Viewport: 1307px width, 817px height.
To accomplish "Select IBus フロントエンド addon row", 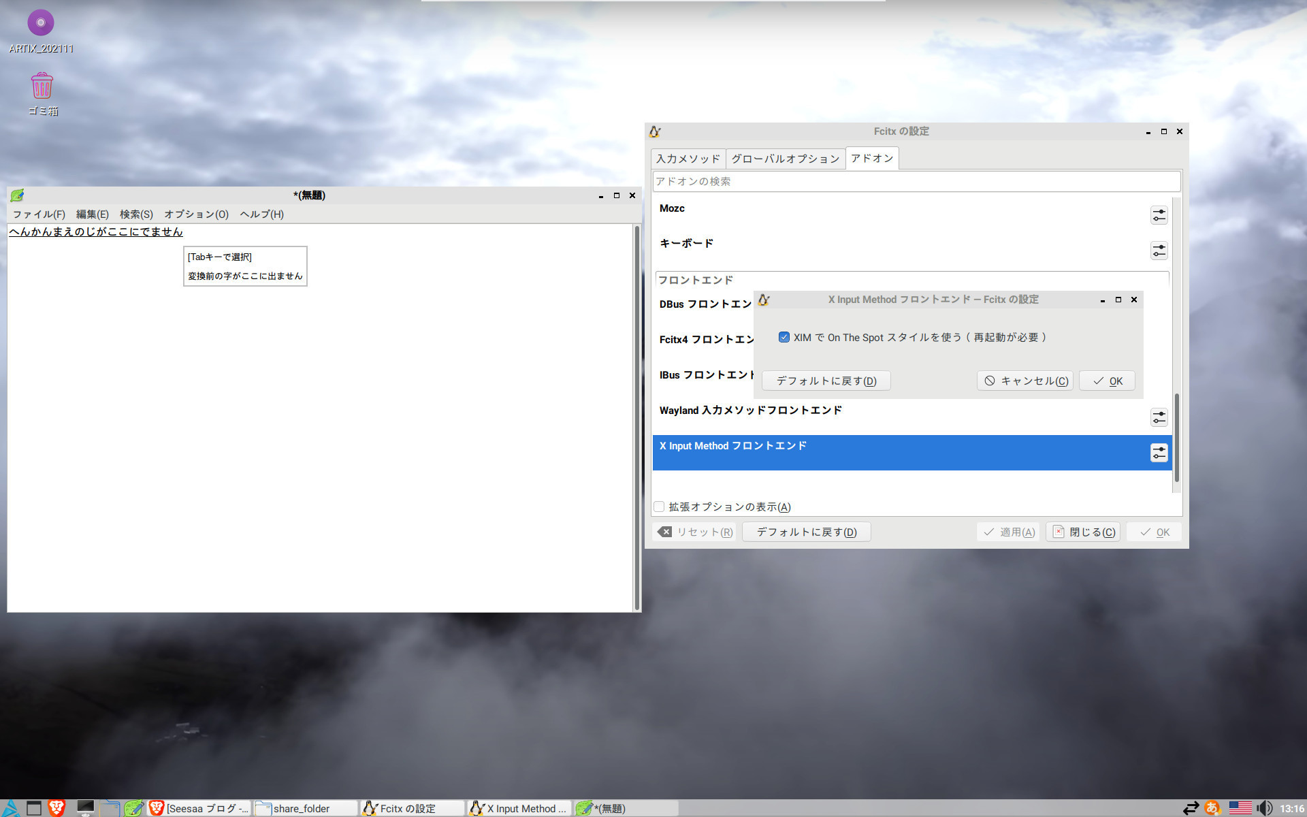I will point(704,375).
